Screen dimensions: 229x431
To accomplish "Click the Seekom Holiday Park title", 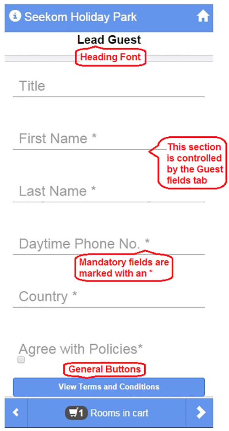I will (x=81, y=17).
